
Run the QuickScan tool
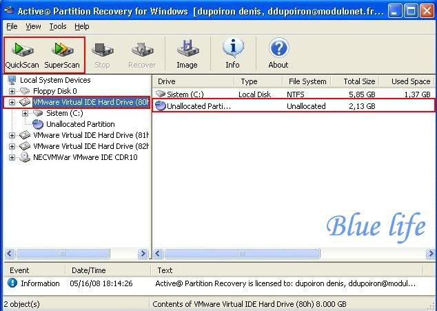click(x=22, y=55)
